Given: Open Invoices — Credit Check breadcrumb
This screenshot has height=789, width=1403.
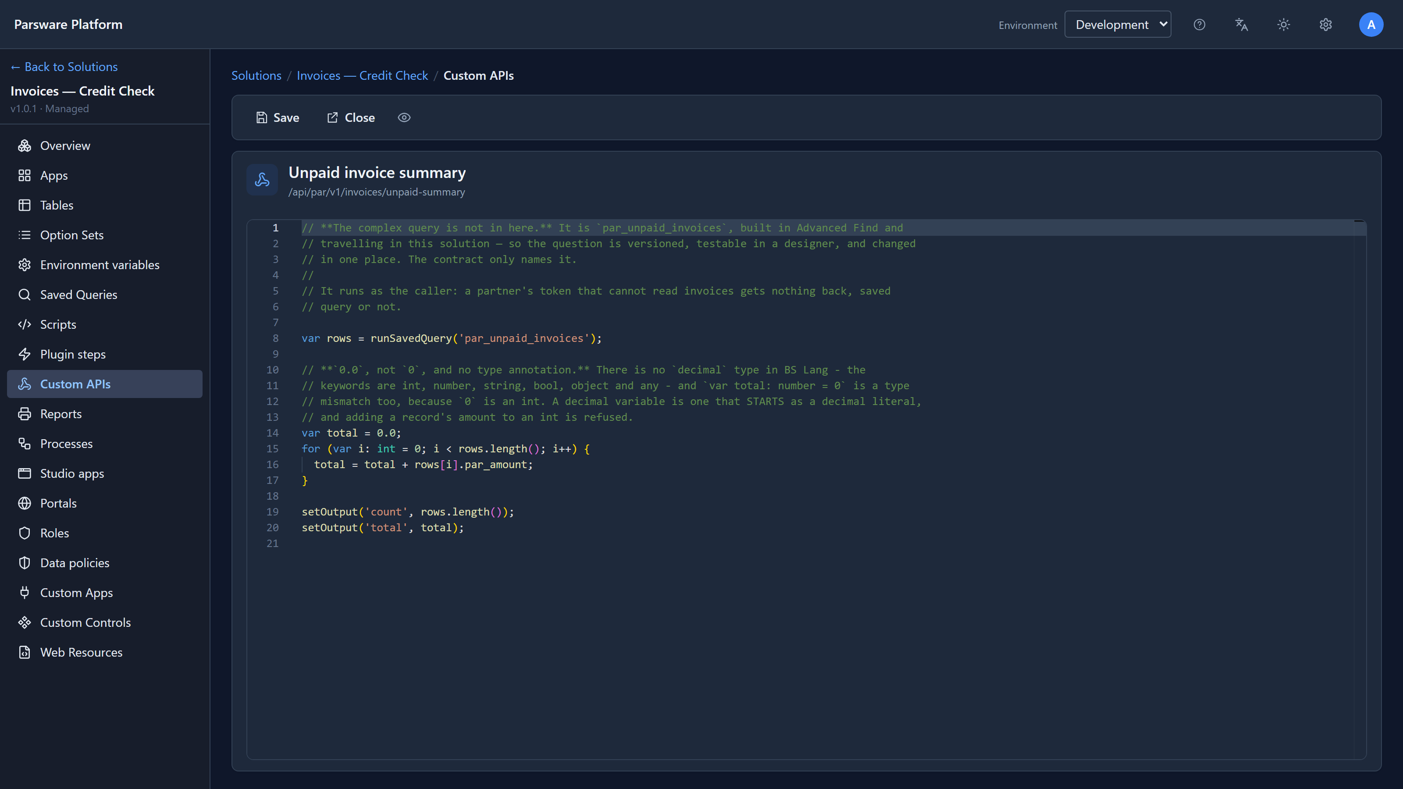Looking at the screenshot, I should tap(362, 75).
